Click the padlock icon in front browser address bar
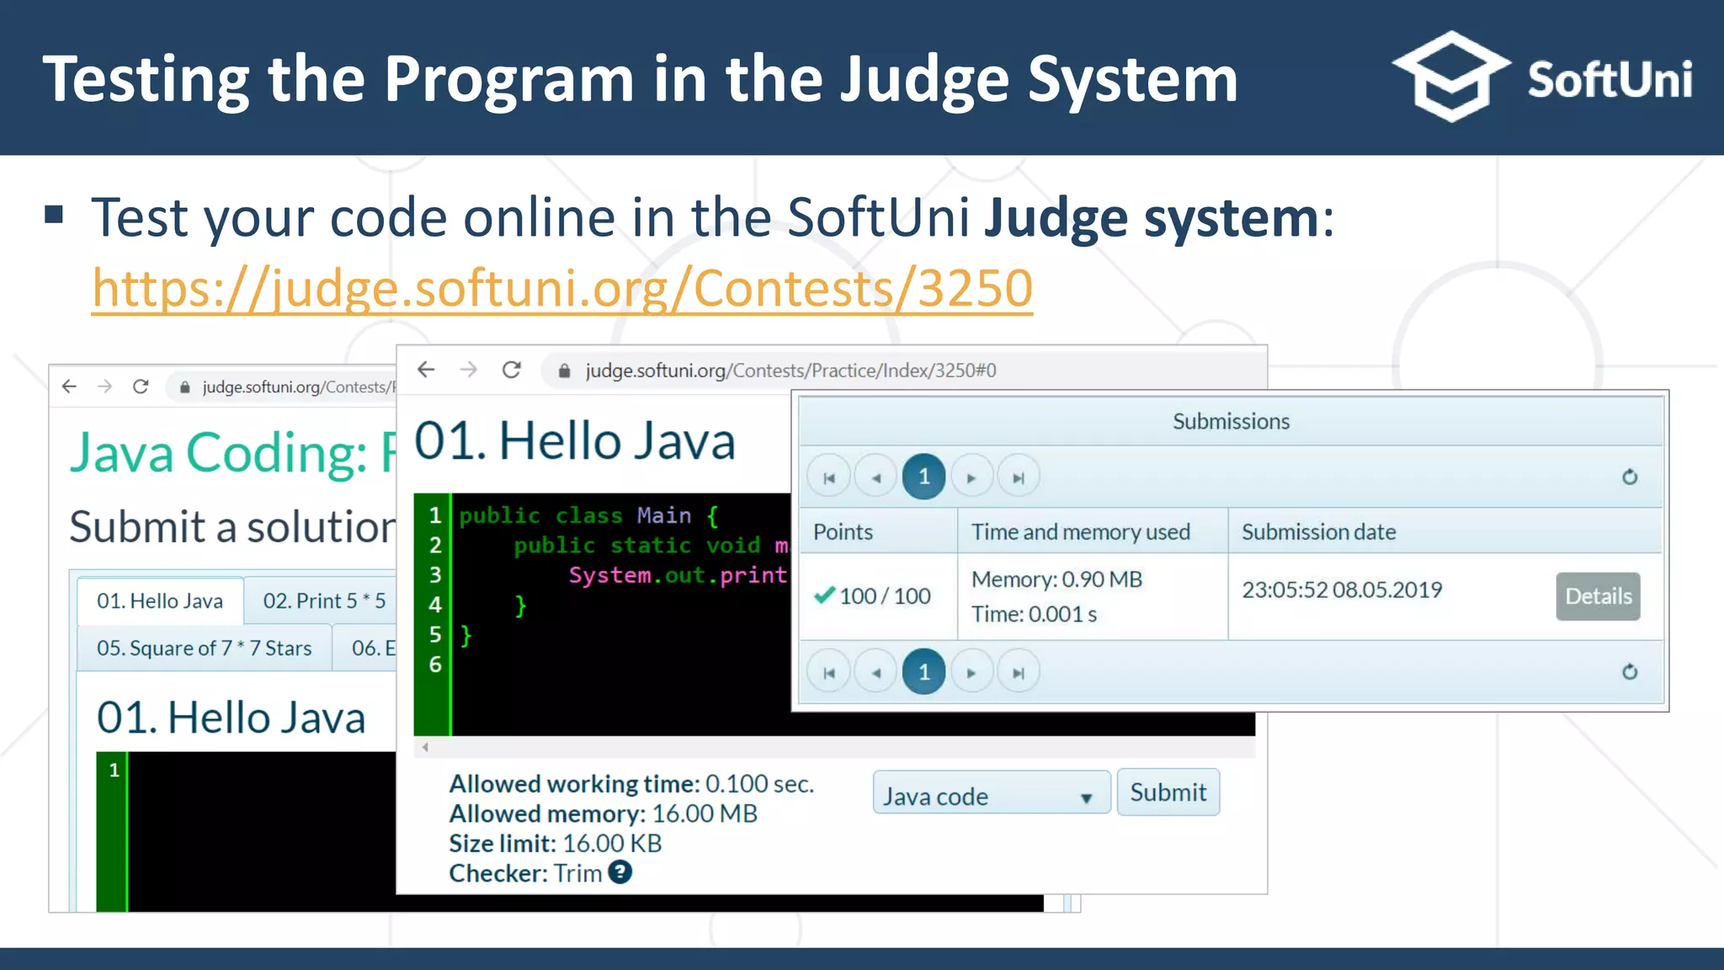This screenshot has width=1724, height=970. (565, 370)
